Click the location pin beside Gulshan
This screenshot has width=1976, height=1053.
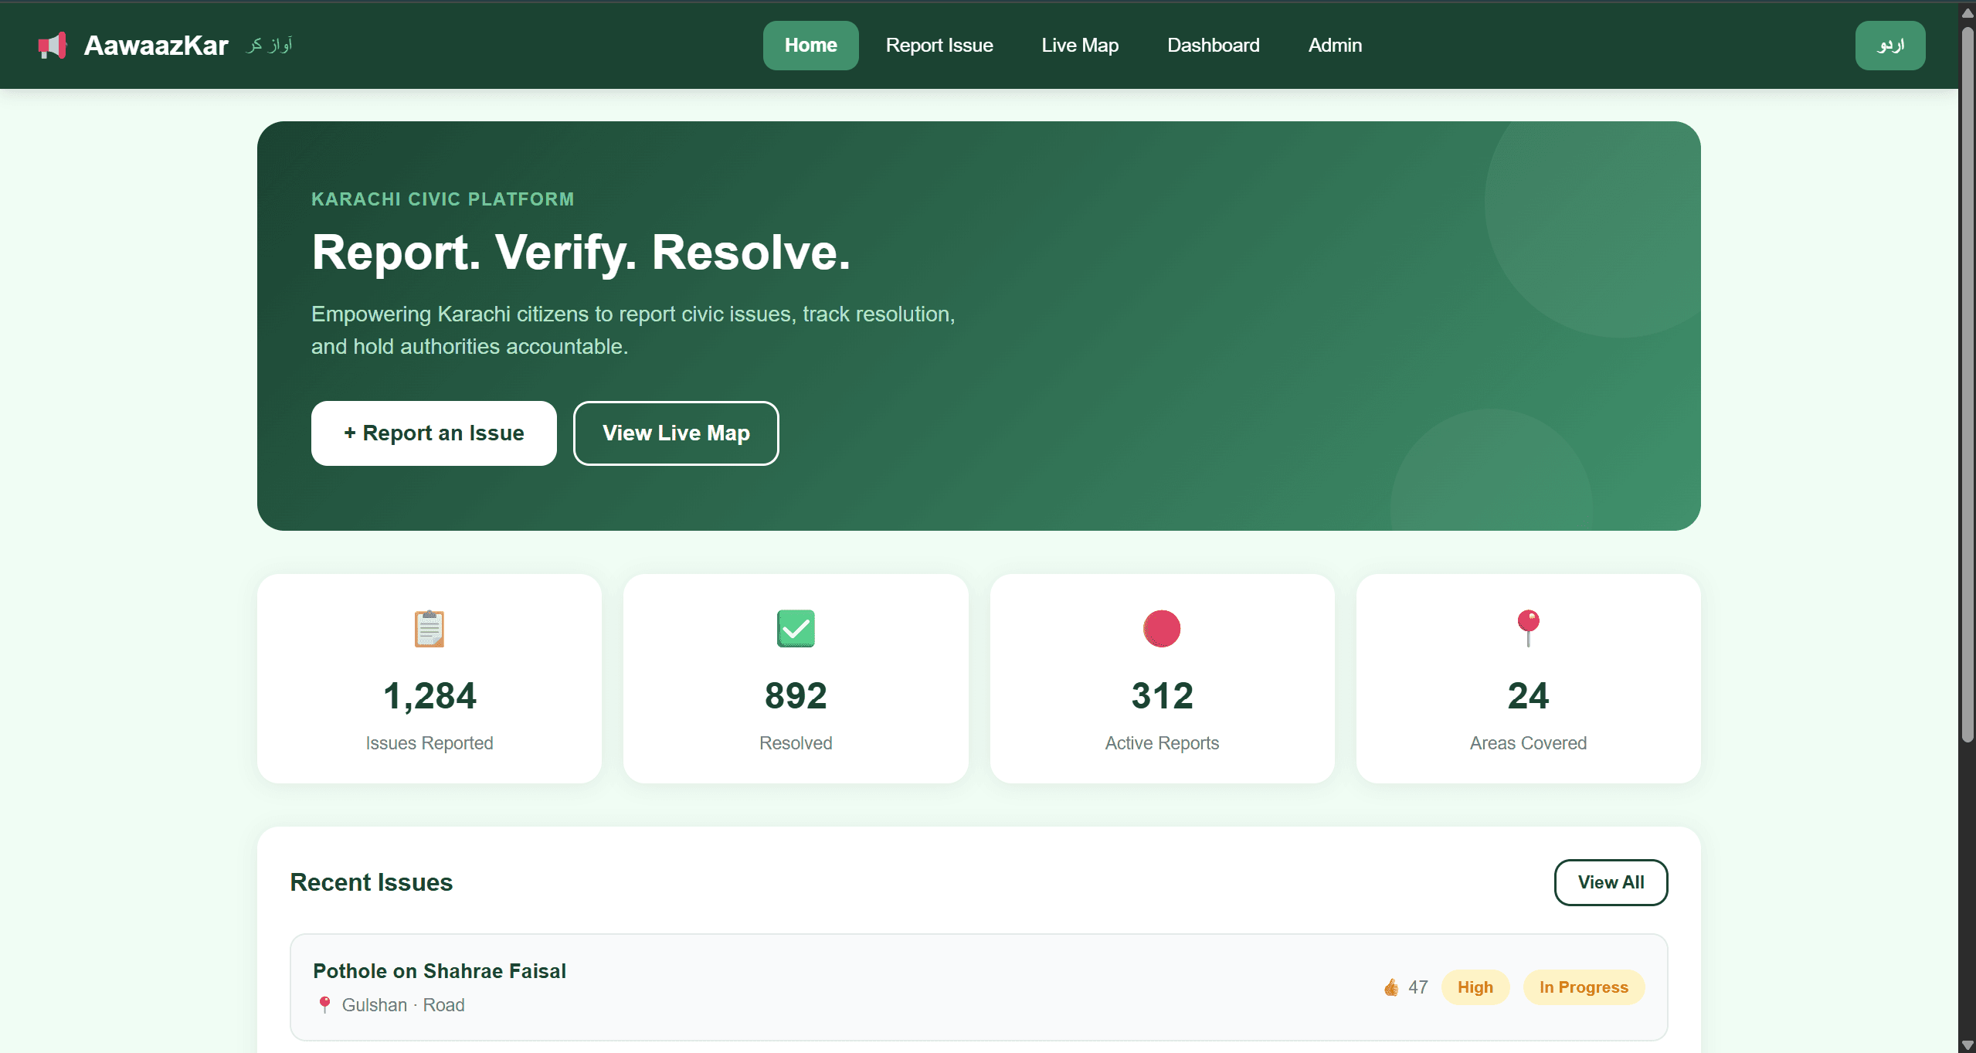click(324, 1004)
